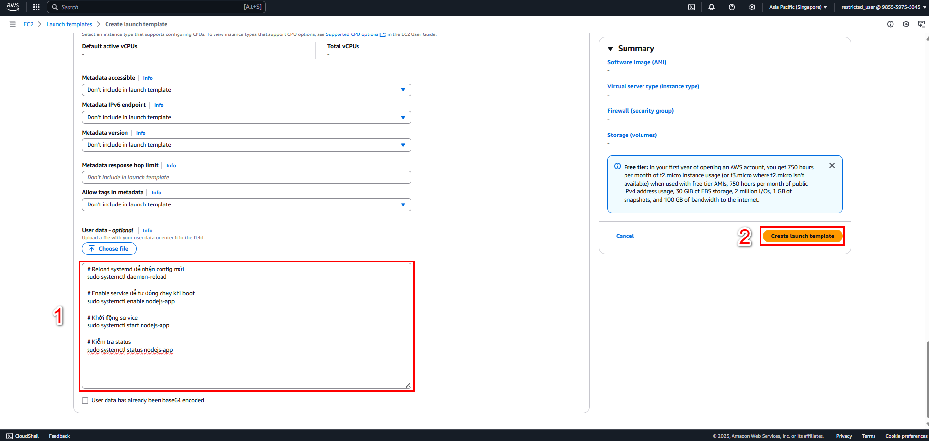Click the AWS logo home icon
This screenshot has height=441, width=929.
(x=13, y=7)
